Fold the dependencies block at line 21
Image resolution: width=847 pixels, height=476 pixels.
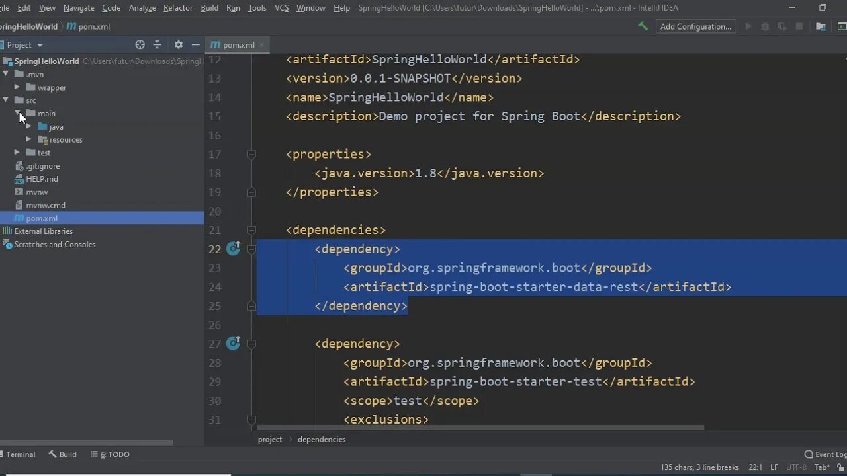(x=251, y=230)
